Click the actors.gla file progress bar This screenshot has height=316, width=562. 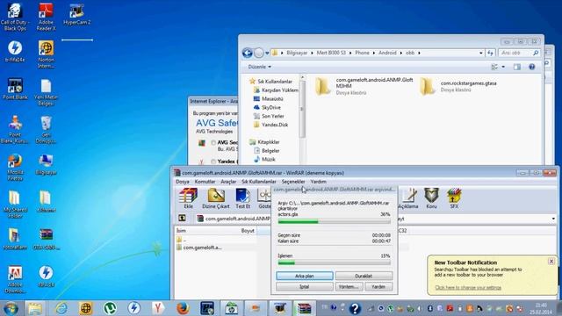tap(334, 222)
